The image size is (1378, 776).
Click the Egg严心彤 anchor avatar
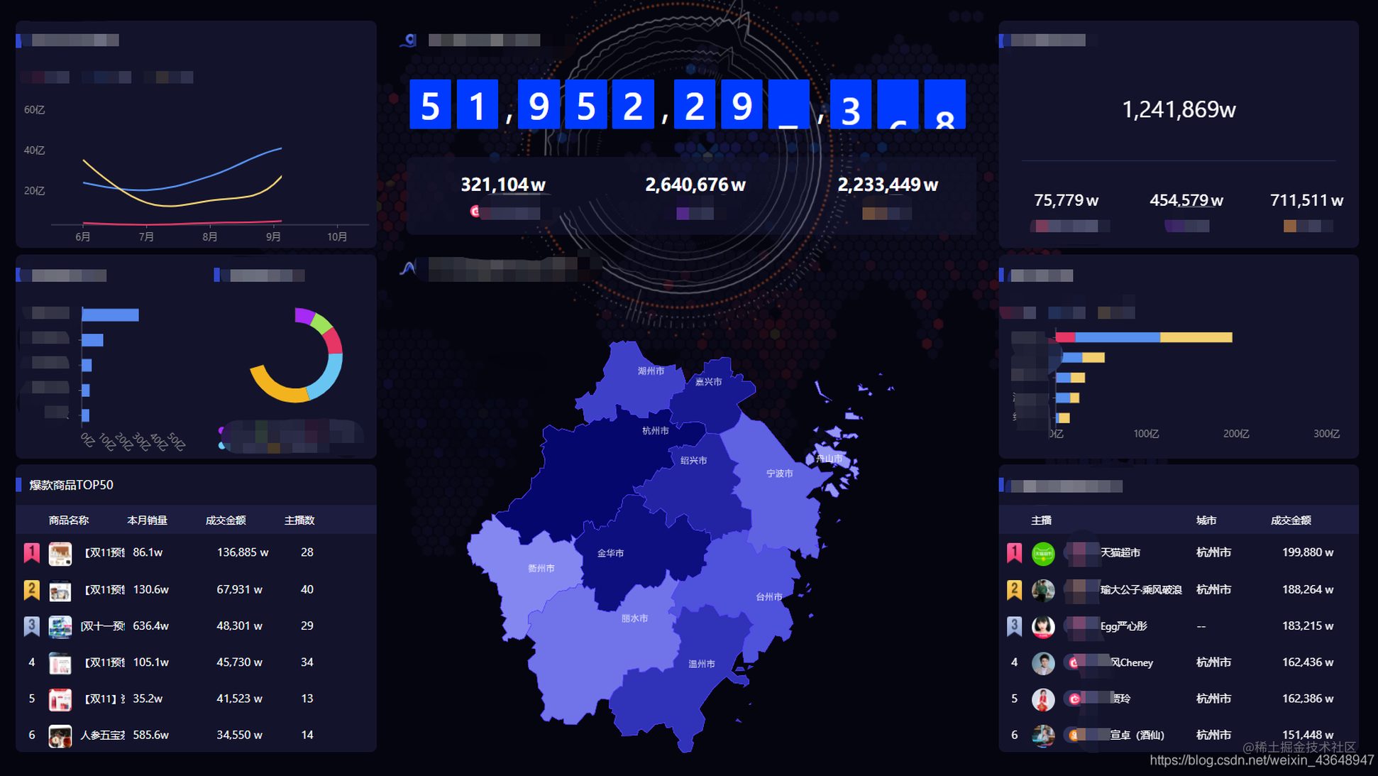(1043, 627)
